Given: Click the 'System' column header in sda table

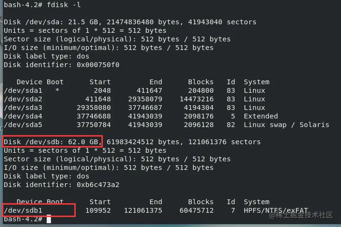Looking at the screenshot, I should click(x=257, y=82).
